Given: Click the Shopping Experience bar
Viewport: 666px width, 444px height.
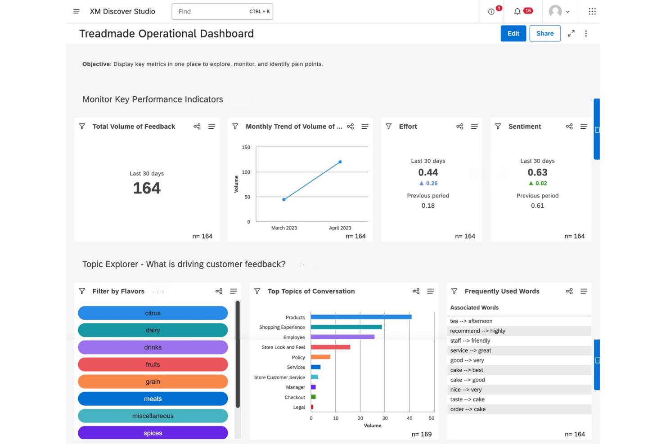Looking at the screenshot, I should [x=346, y=327].
